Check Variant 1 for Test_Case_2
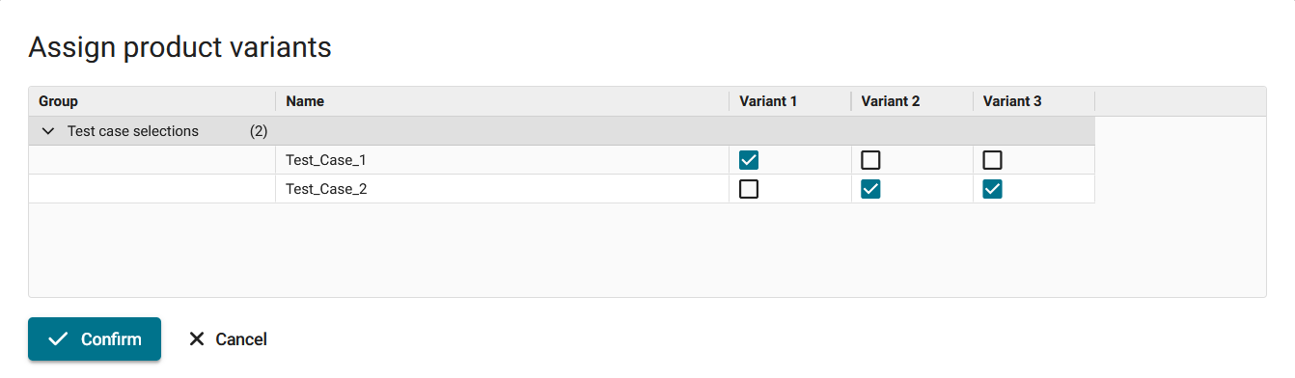The image size is (1295, 378). pos(749,189)
